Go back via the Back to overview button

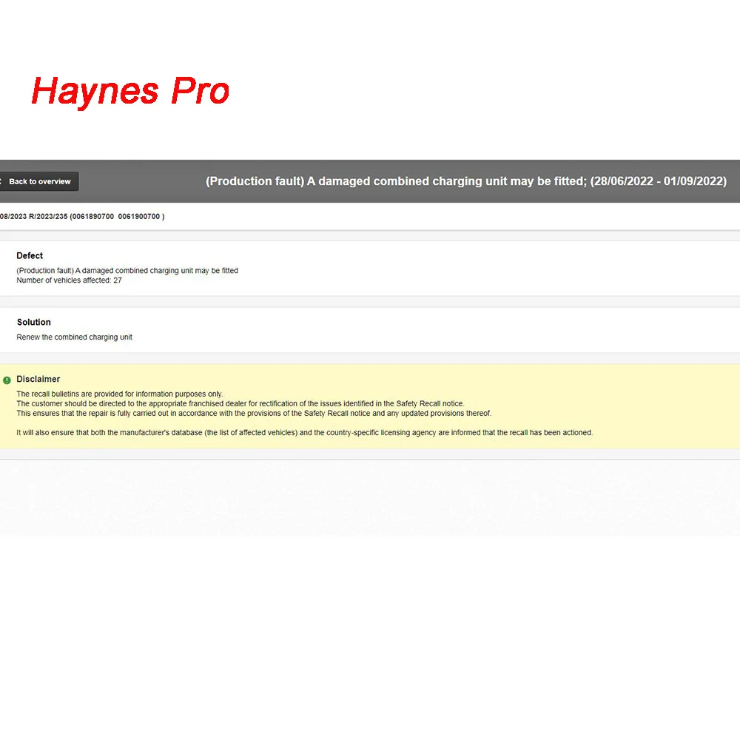(x=38, y=181)
